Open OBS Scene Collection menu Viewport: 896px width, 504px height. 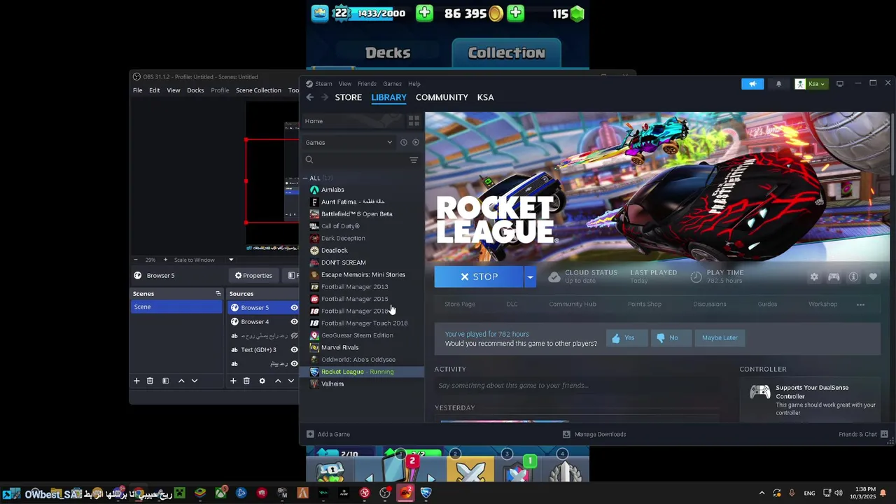258,90
